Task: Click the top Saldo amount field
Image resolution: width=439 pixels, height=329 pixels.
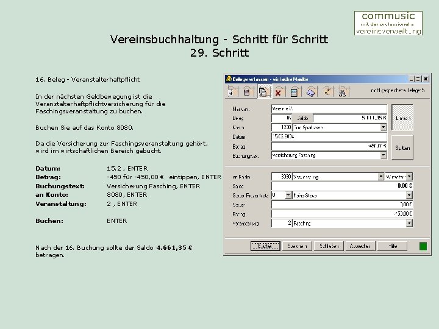Action: pos(350,118)
